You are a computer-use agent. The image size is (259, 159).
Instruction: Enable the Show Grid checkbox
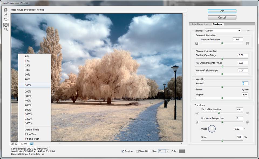pos(137,151)
